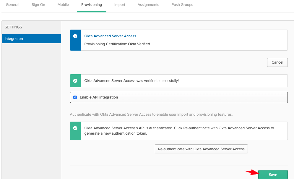294x179 pixels.
Task: Uncheck the Enable API integration checkbox
Action: 75,97
